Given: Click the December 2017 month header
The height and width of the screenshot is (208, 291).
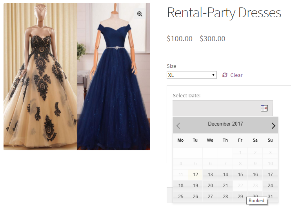Looking at the screenshot, I should click(225, 124).
